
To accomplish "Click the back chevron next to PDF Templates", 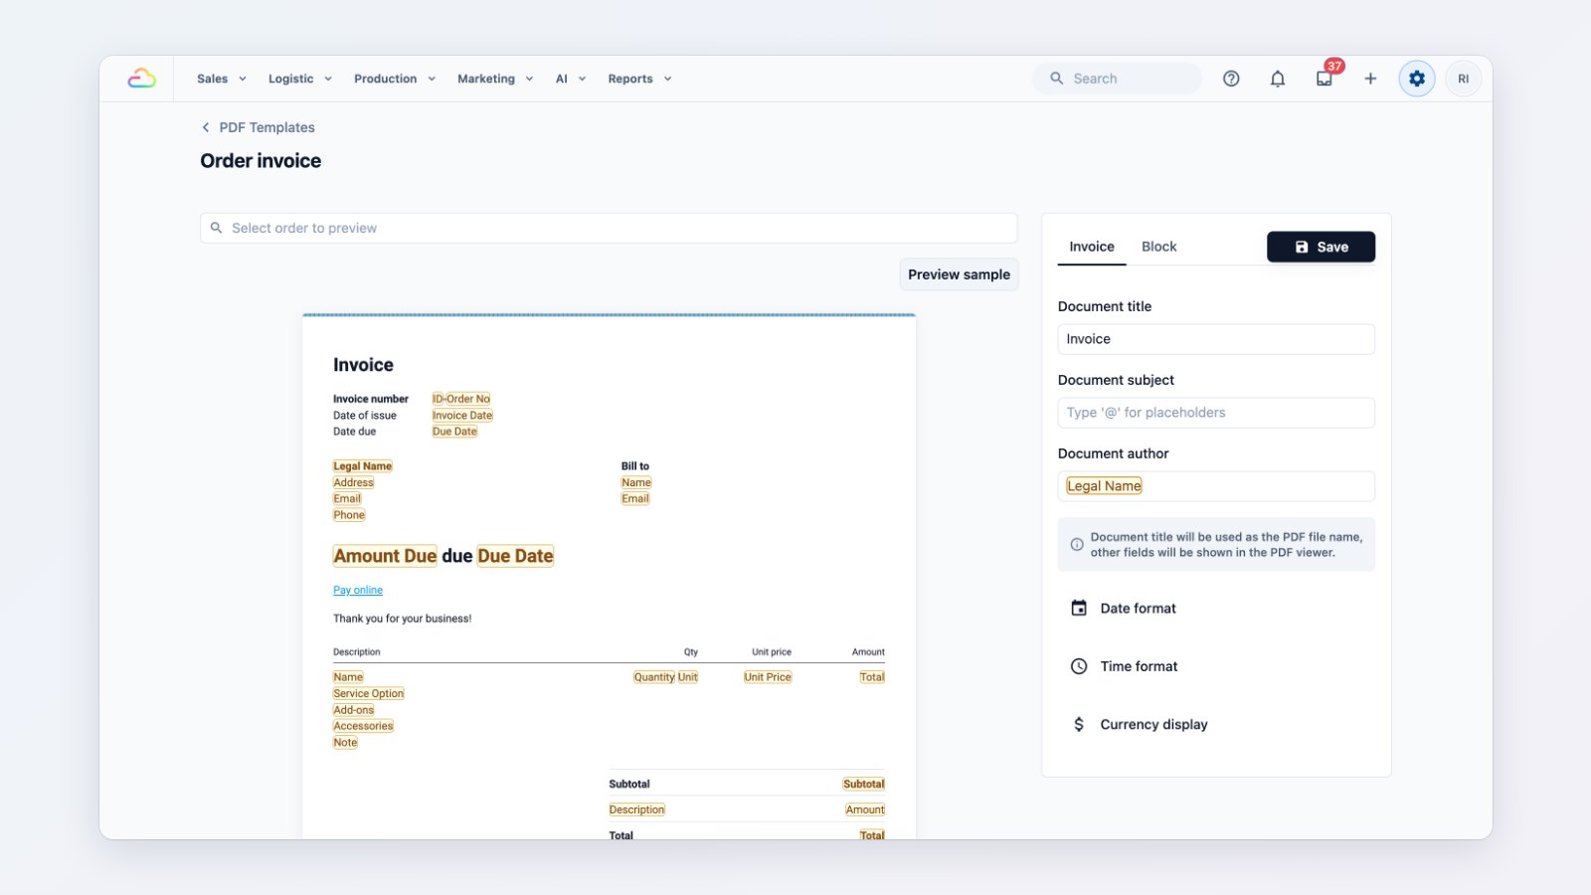I will 206,127.
